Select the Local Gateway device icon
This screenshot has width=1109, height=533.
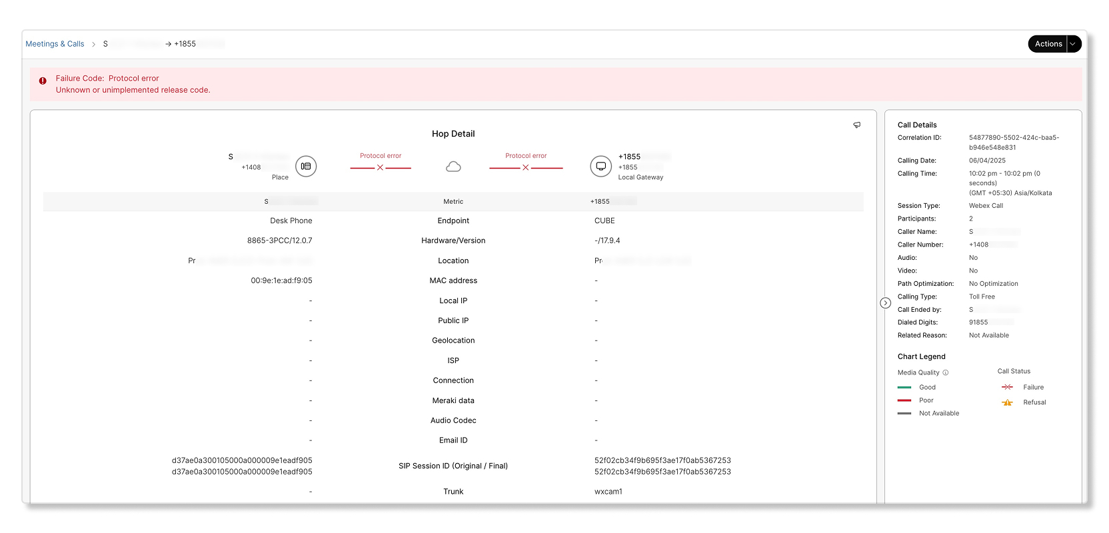click(600, 167)
